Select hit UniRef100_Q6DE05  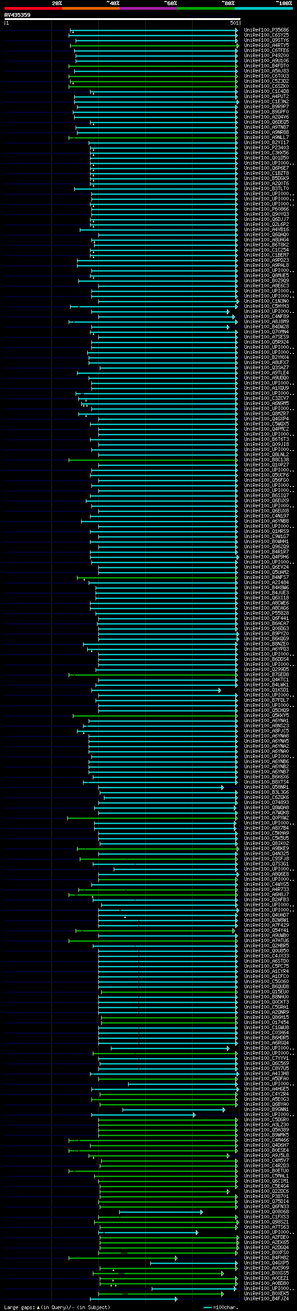[266, 122]
